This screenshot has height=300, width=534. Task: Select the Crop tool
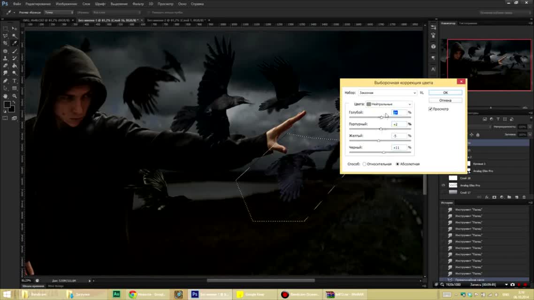[x=6, y=43]
